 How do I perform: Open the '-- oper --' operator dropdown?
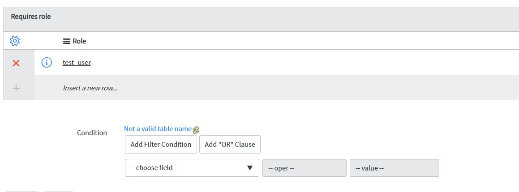click(x=305, y=168)
